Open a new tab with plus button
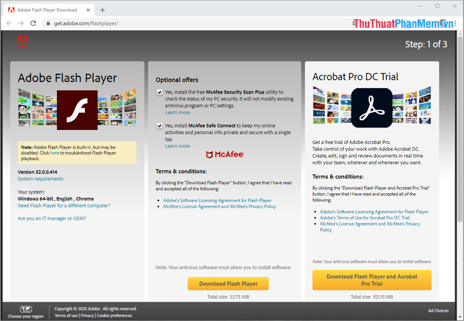 [x=102, y=10]
